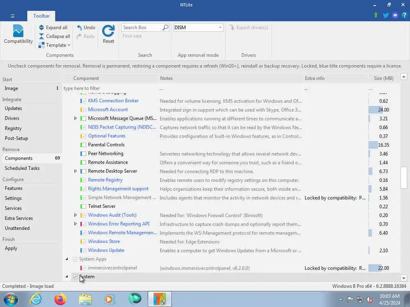Toggle the Peer Networking checkbox
Screen dimensions: 410x307
(x=83, y=153)
